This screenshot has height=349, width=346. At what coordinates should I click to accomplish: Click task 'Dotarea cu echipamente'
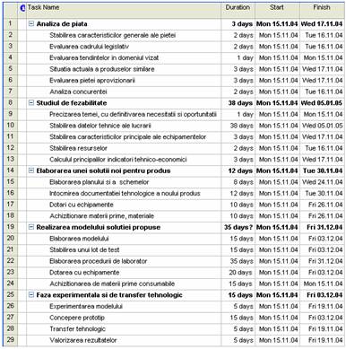pyautogui.click(x=84, y=273)
